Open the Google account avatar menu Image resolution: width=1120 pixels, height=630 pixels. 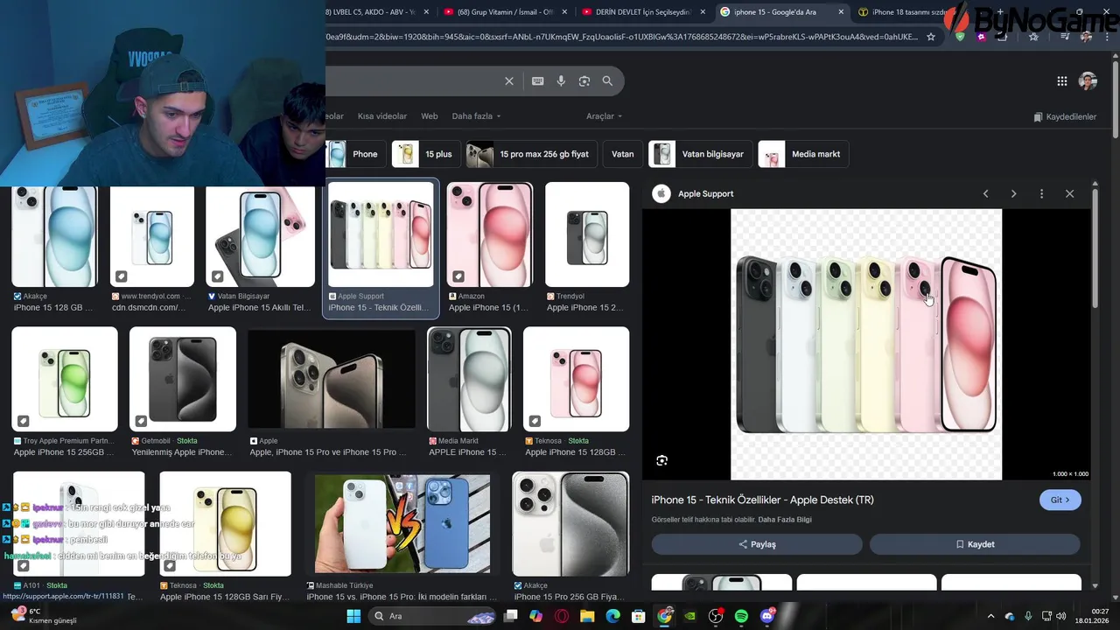point(1088,81)
